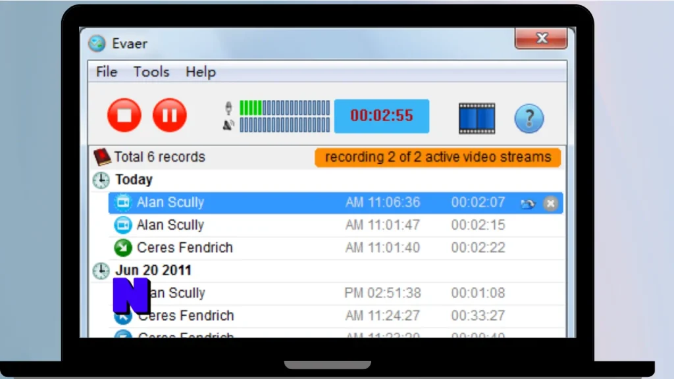
Task: Collapse the Jun 20 2011 group clock icon
Action: tap(101, 271)
